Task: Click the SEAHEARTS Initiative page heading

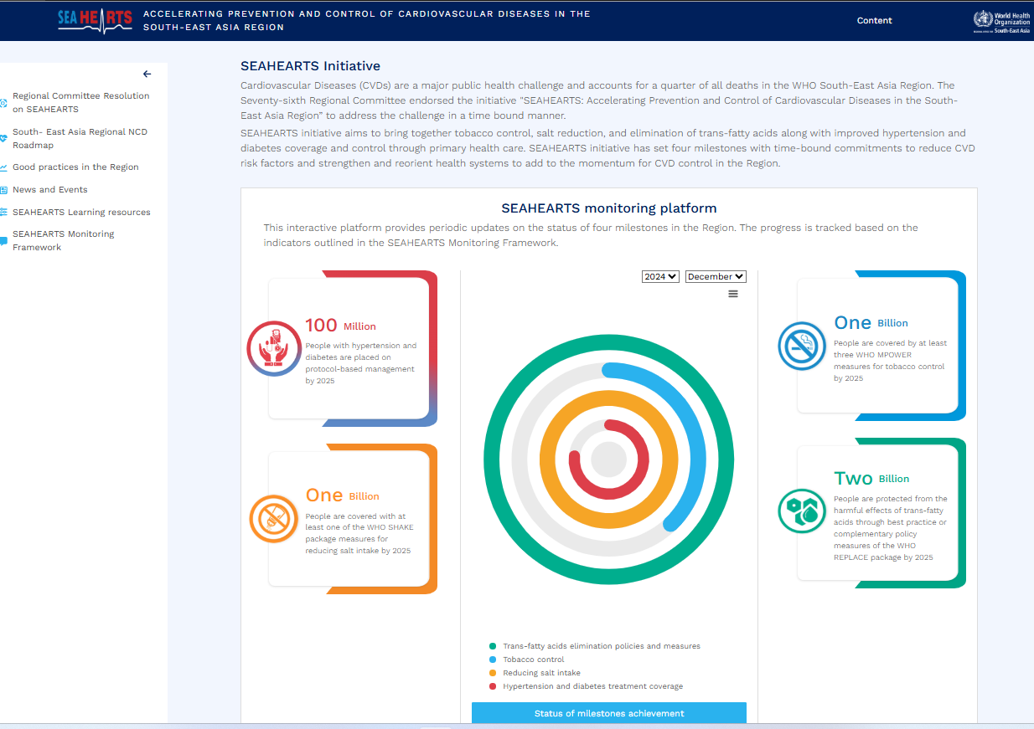Action: [x=310, y=65]
